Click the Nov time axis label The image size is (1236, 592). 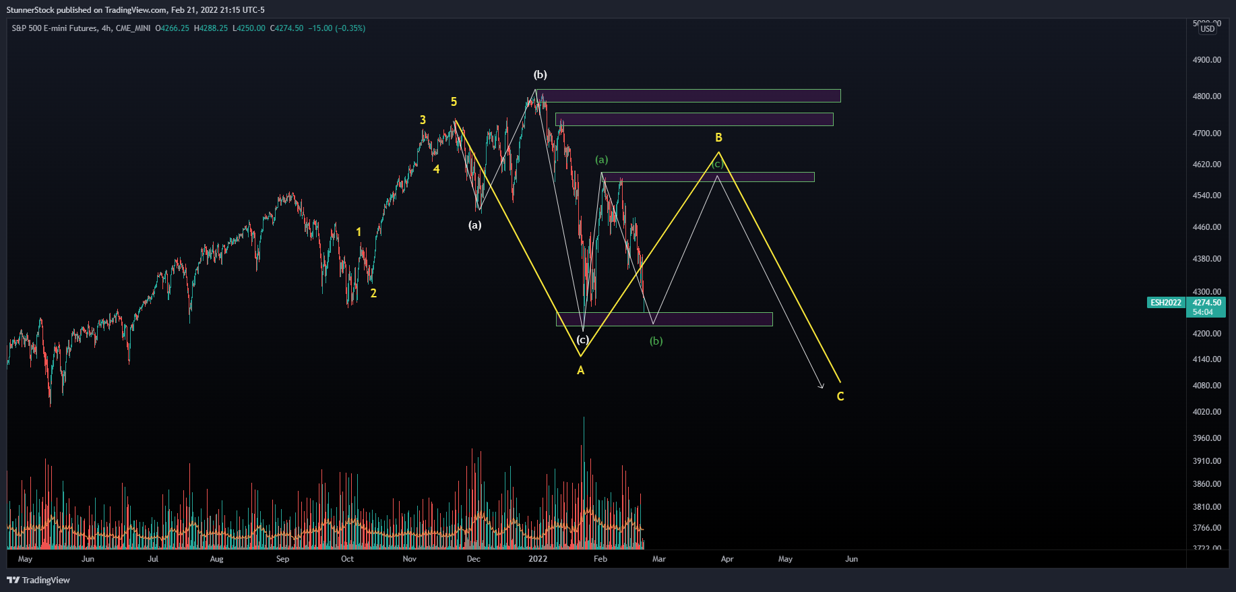[409, 559]
